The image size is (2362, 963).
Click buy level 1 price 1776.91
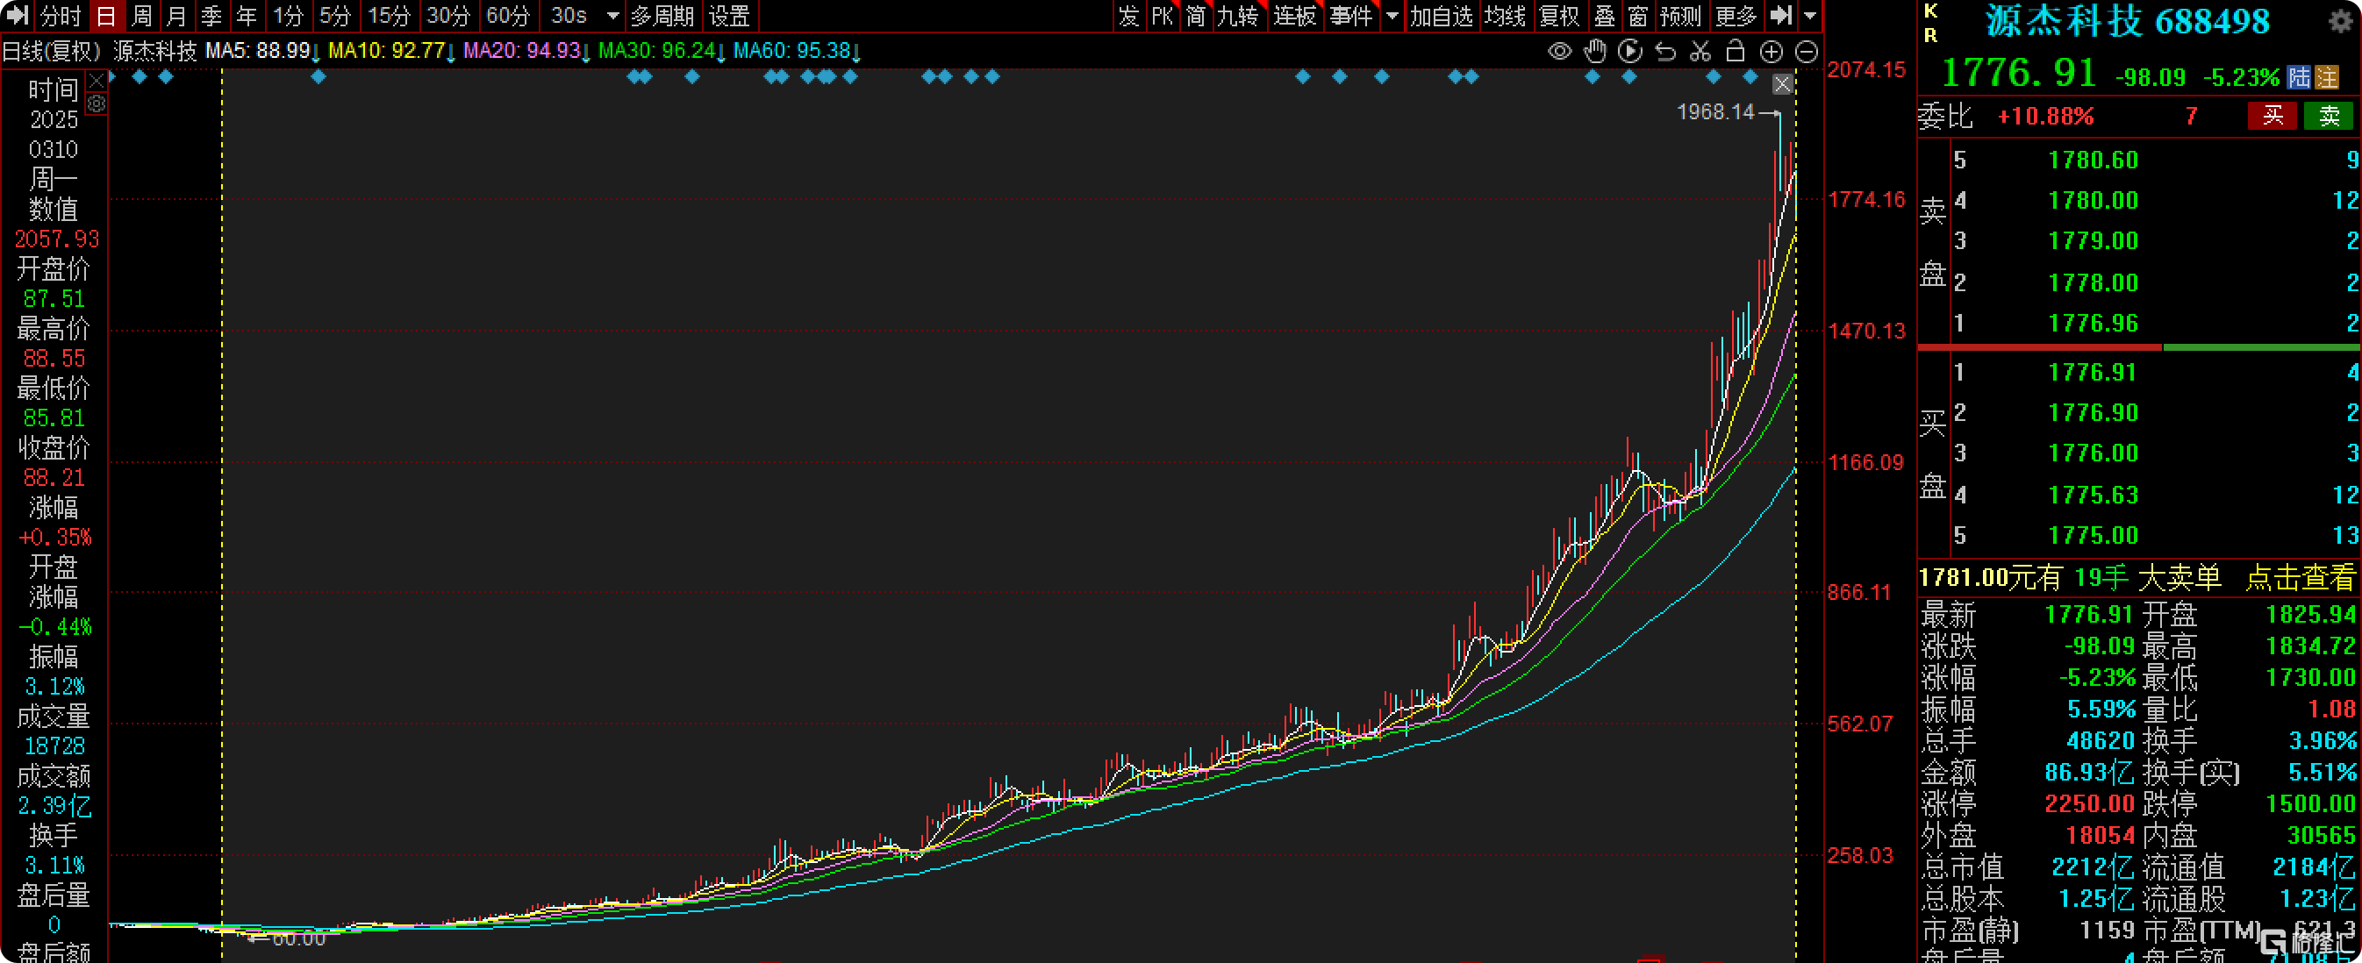tap(2094, 372)
